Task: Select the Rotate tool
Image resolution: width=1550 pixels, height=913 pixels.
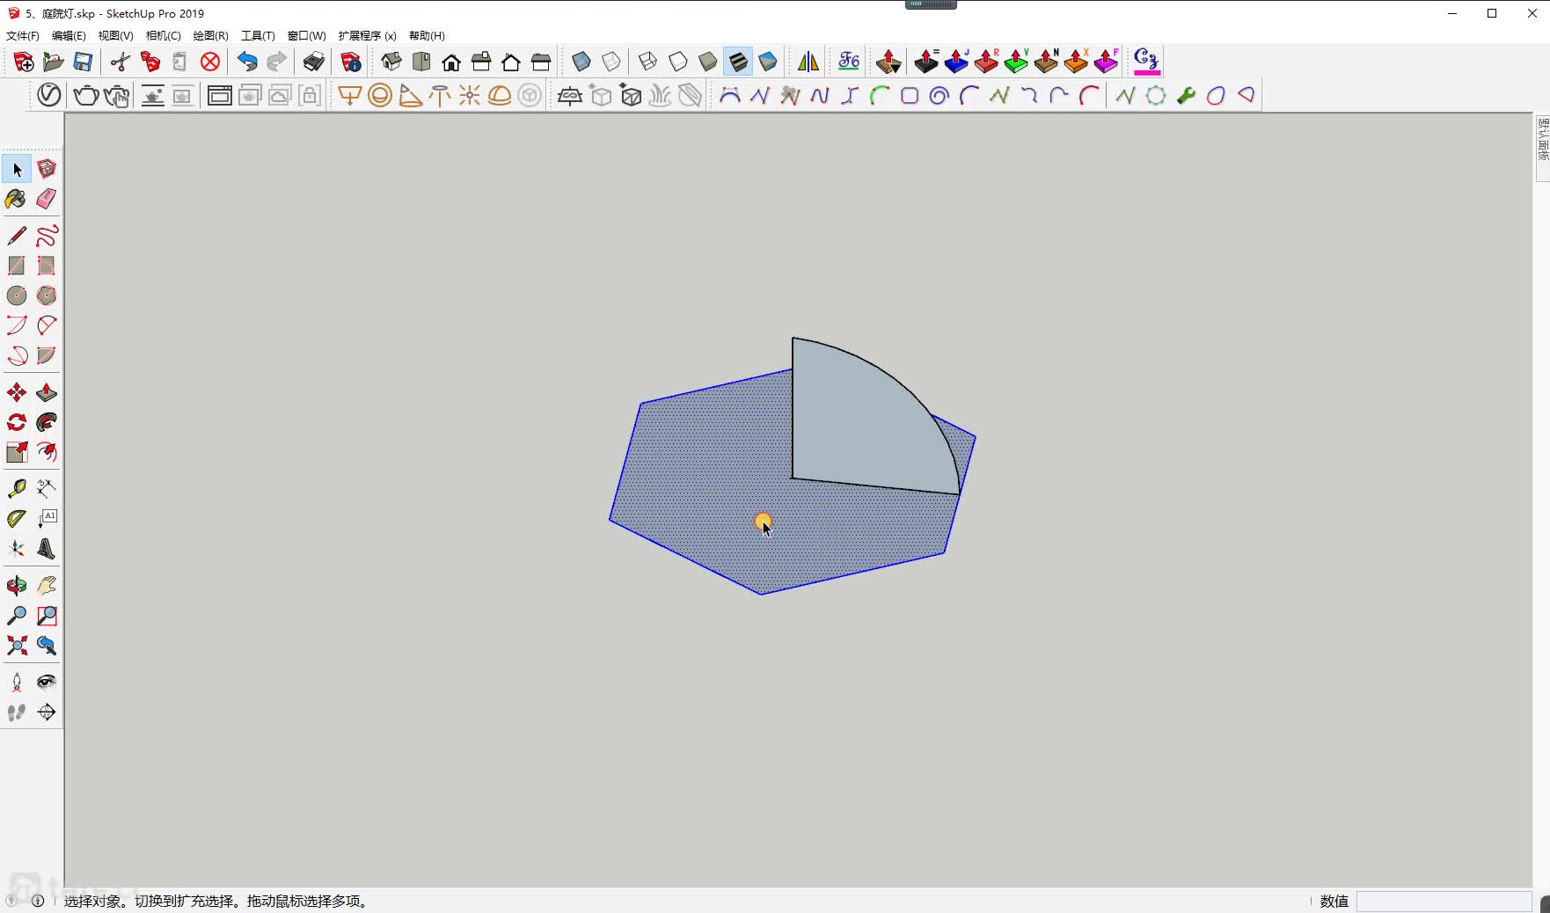Action: coord(17,422)
